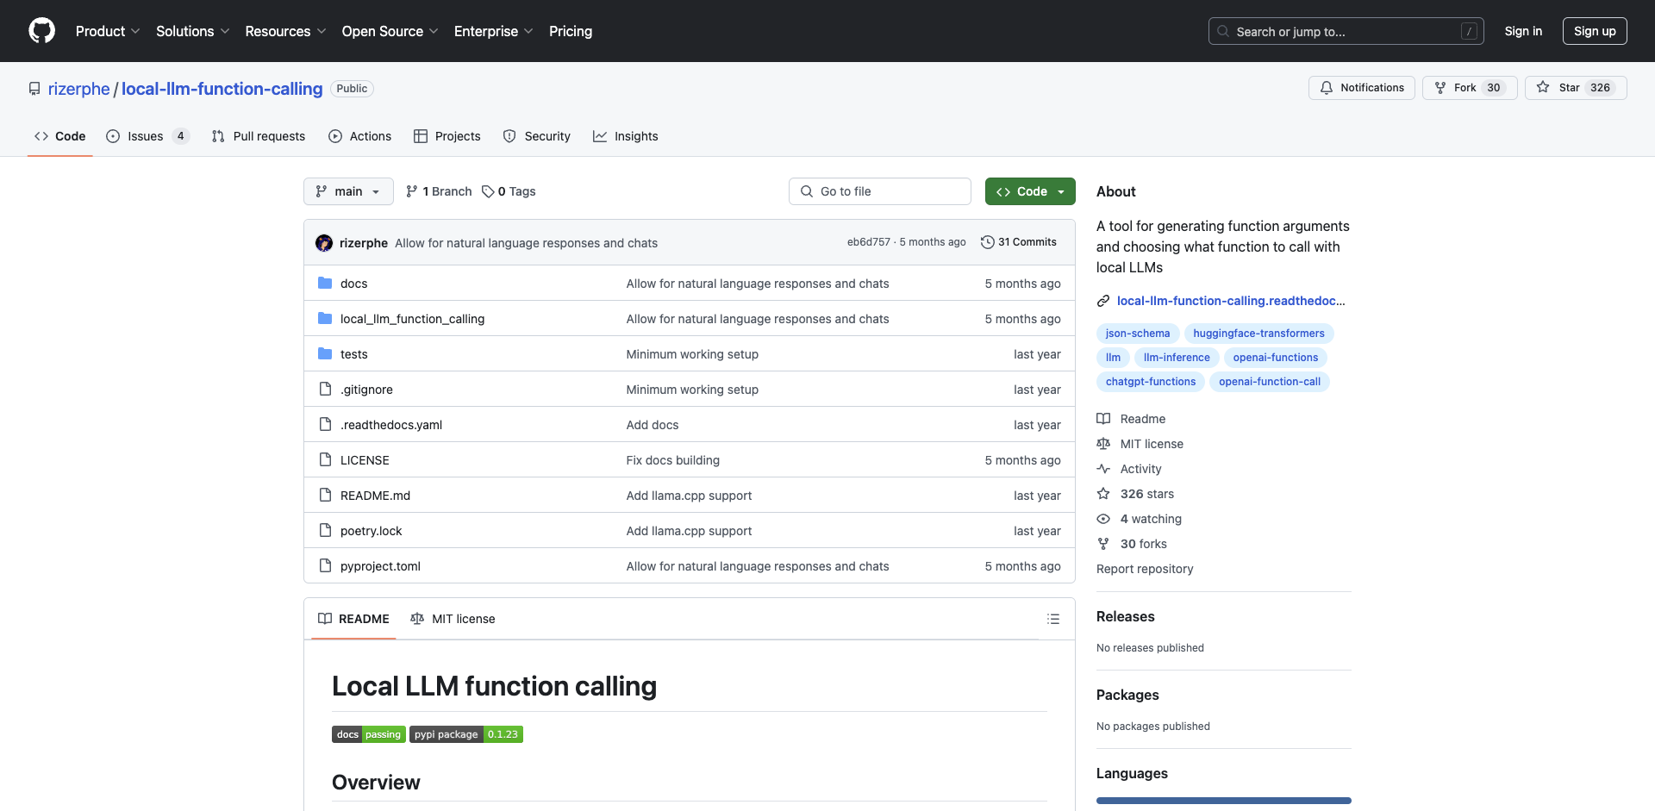Click the website link chain icon
The width and height of the screenshot is (1655, 811).
(1103, 301)
